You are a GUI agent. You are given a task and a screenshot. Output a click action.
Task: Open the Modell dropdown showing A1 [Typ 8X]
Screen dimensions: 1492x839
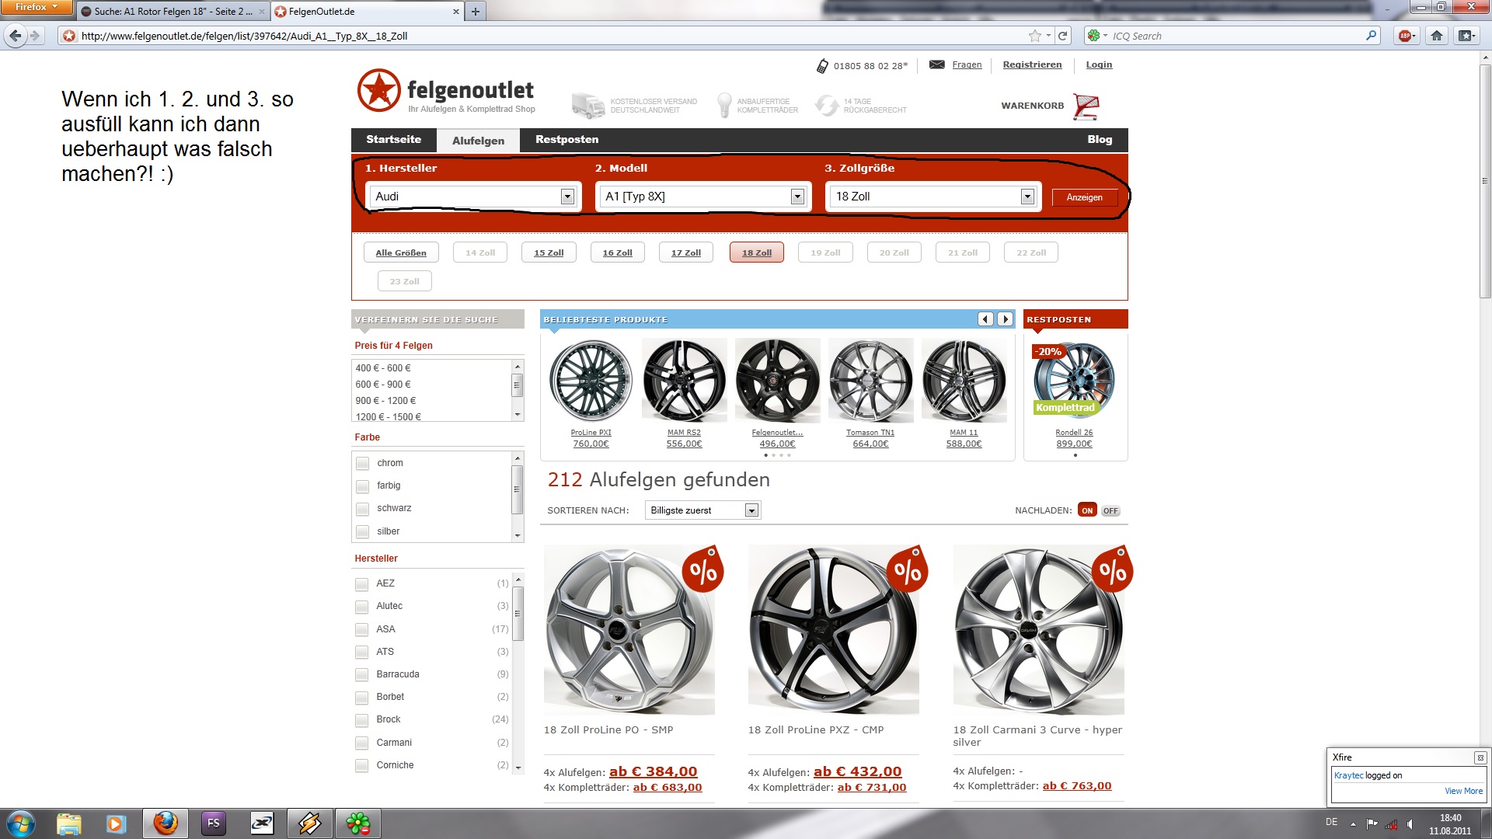703,197
